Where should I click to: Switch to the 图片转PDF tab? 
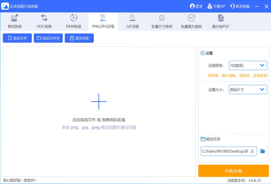(221, 21)
